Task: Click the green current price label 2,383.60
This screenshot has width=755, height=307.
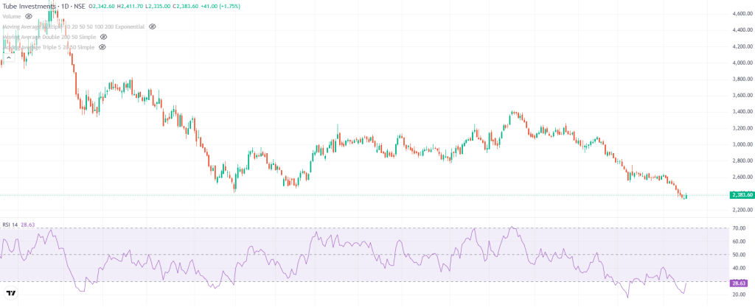Action: click(x=741, y=194)
